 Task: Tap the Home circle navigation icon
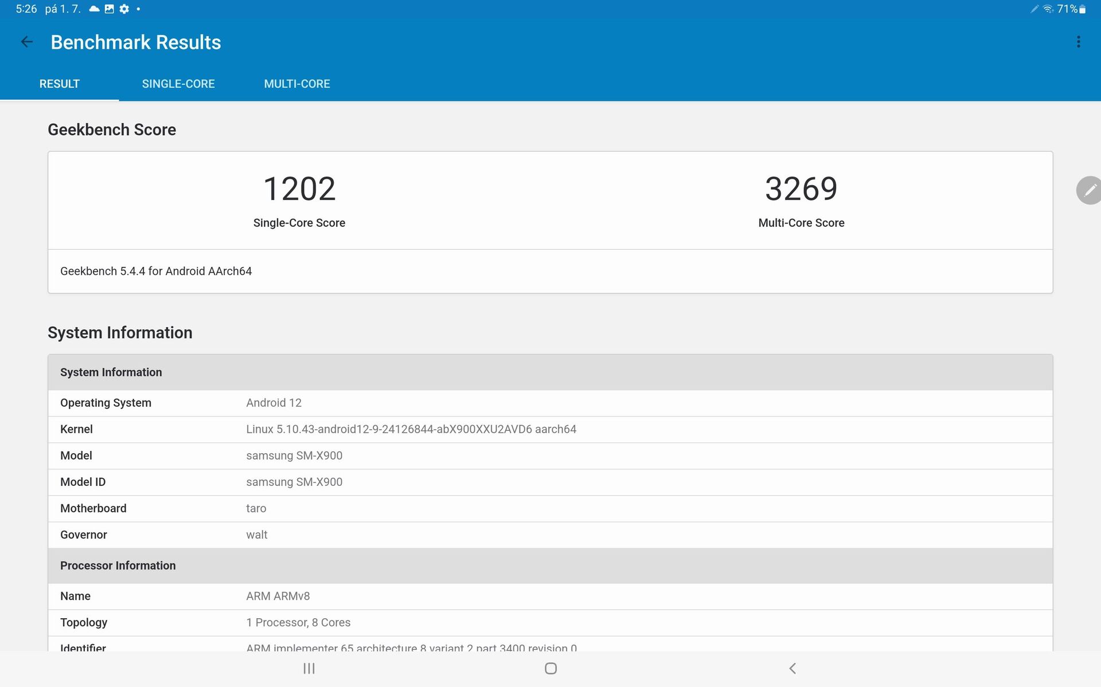pos(550,668)
